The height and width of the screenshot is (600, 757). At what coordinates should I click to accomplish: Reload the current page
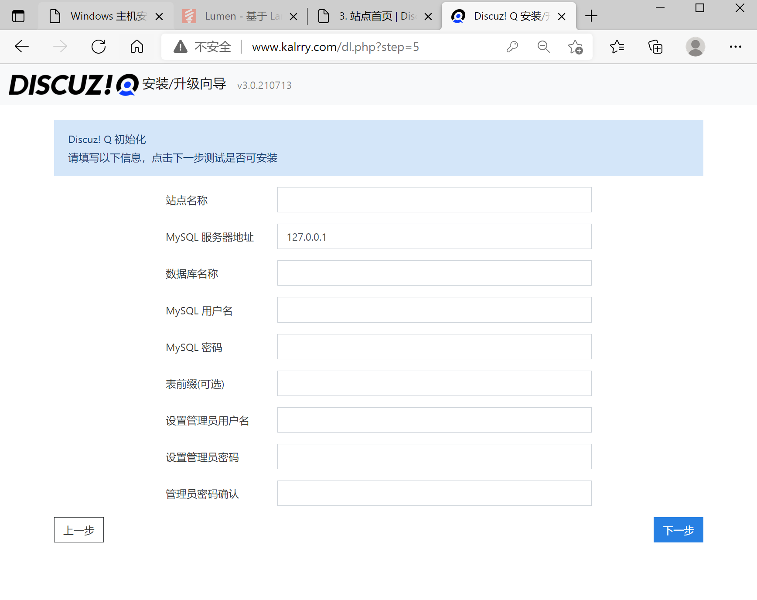pyautogui.click(x=99, y=47)
